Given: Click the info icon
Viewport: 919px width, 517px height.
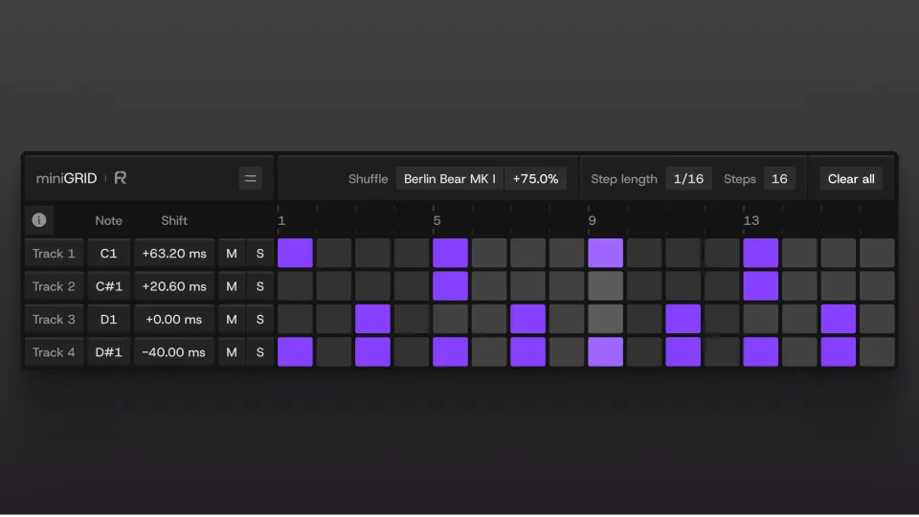Looking at the screenshot, I should 39,220.
